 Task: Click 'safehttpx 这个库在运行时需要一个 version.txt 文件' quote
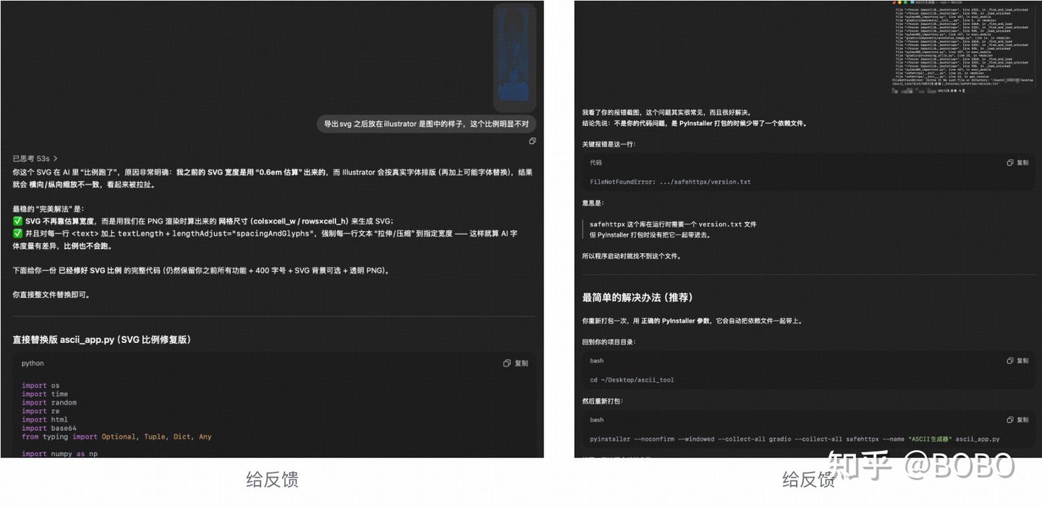[673, 224]
